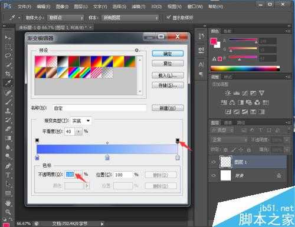Select the right opacity stop above gradient bar
Screen dimensions: 295x227
tap(178, 141)
